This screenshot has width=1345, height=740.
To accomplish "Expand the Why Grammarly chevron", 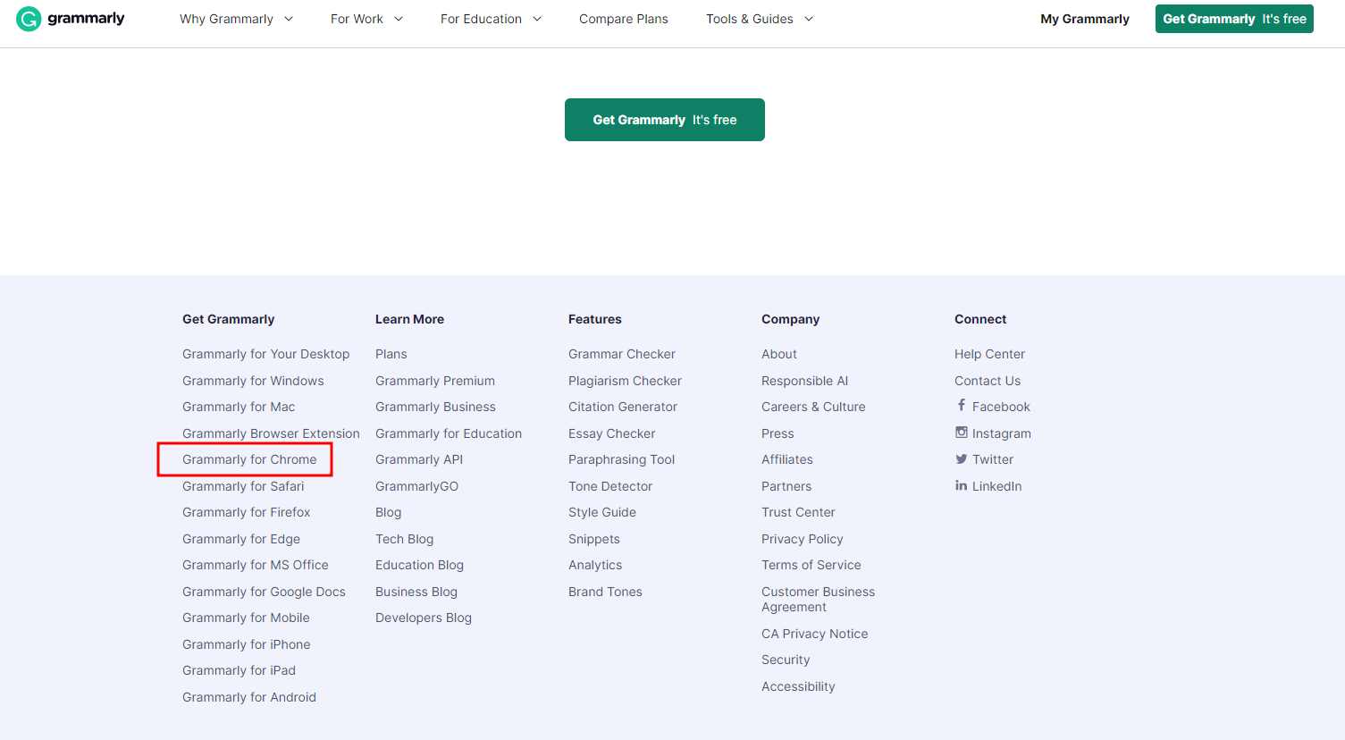I will point(289,19).
